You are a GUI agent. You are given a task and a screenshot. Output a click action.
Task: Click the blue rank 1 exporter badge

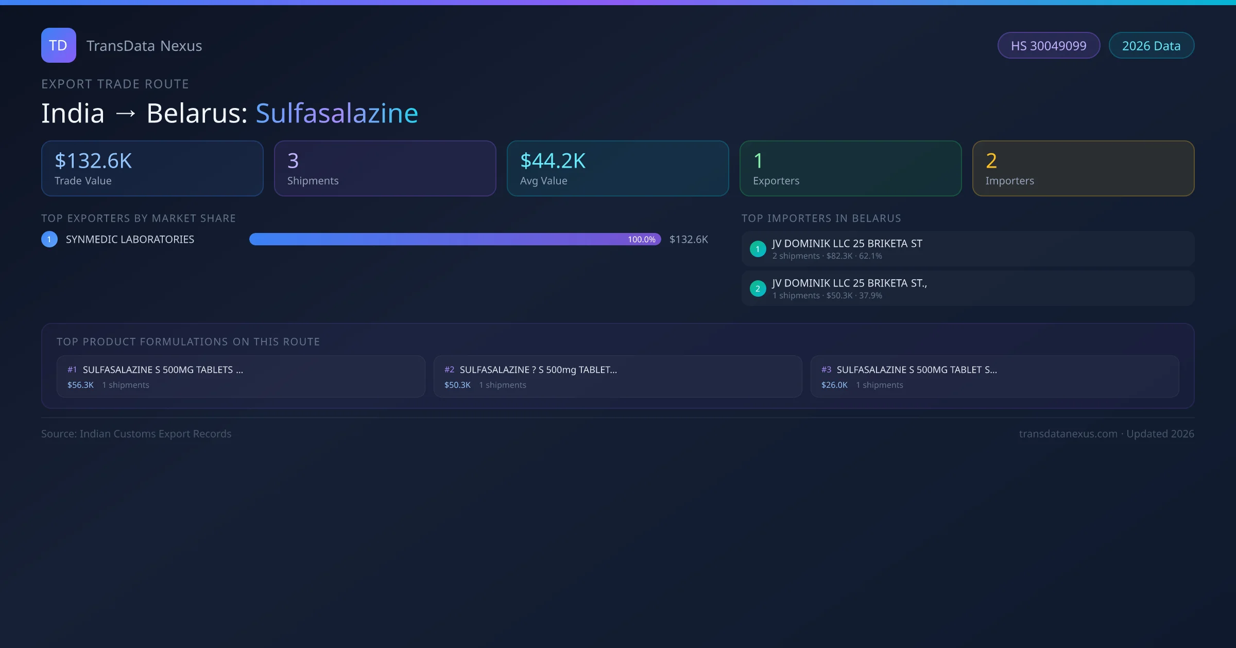(49, 239)
